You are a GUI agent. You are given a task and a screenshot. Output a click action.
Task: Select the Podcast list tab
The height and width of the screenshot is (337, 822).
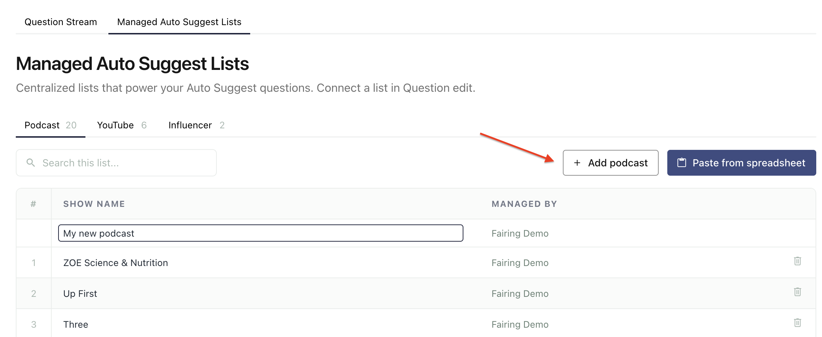(x=51, y=125)
